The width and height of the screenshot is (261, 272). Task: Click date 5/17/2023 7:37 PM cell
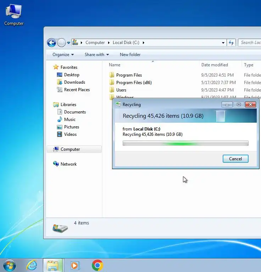pos(218,83)
